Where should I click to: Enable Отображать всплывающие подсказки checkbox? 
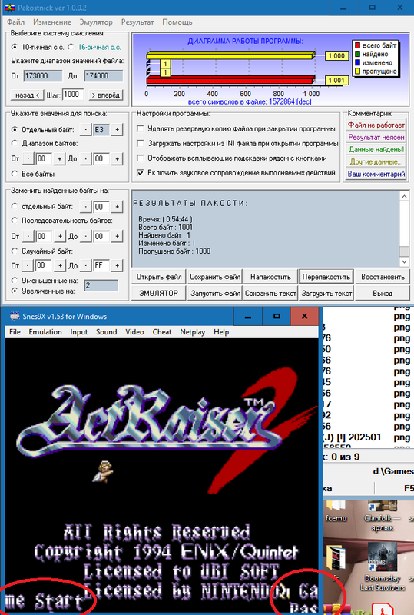pyautogui.click(x=140, y=158)
